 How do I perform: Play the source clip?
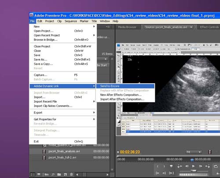click(194, 166)
